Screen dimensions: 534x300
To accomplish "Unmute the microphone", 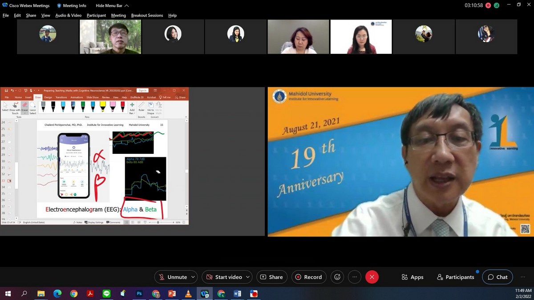I will pyautogui.click(x=173, y=277).
